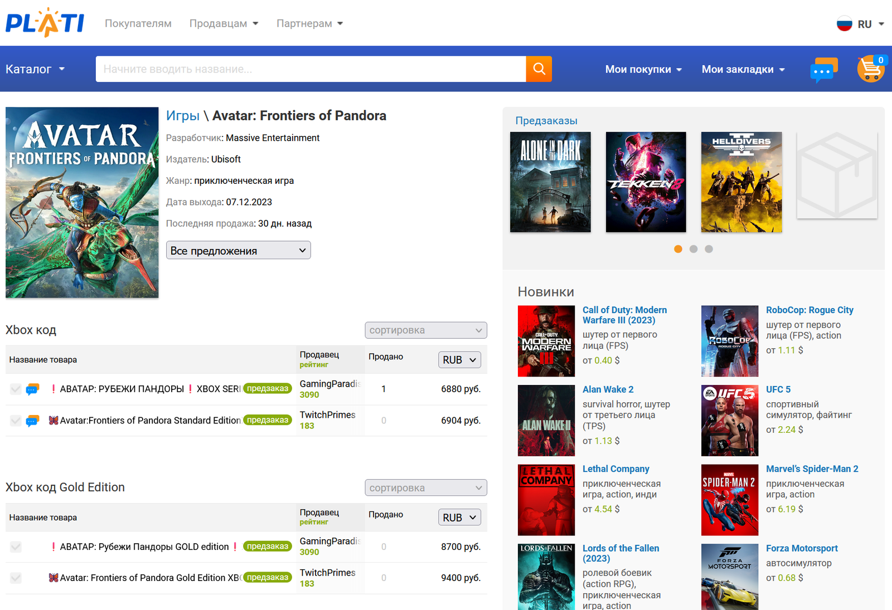The image size is (892, 610).
Task: Change RUB currency in Gold Edition table
Action: [x=459, y=518]
